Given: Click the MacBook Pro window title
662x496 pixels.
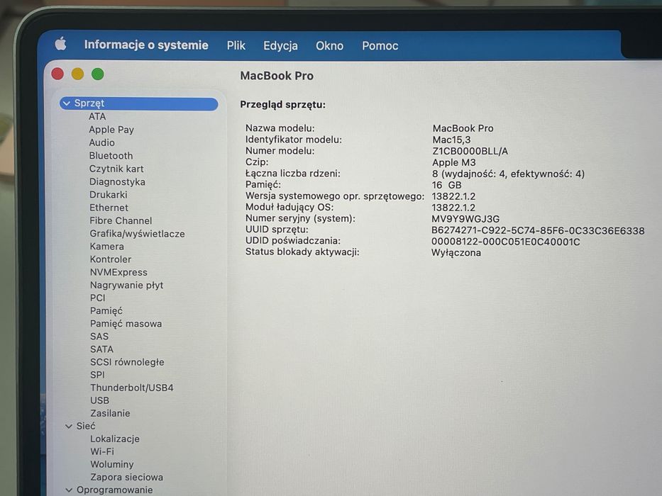Looking at the screenshot, I should click(277, 76).
